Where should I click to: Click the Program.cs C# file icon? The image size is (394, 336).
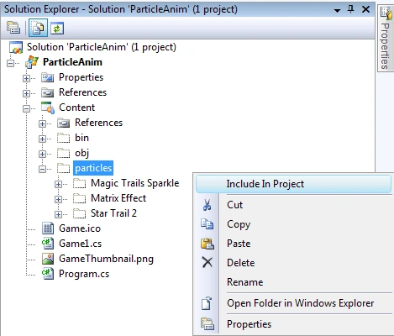[48, 274]
